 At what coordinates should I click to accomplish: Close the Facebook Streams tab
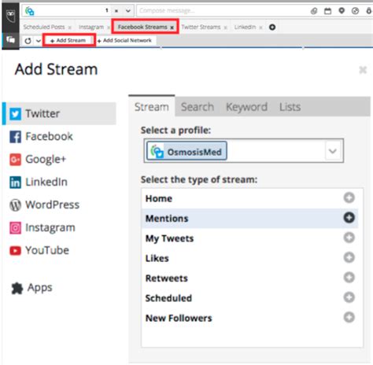(x=172, y=28)
